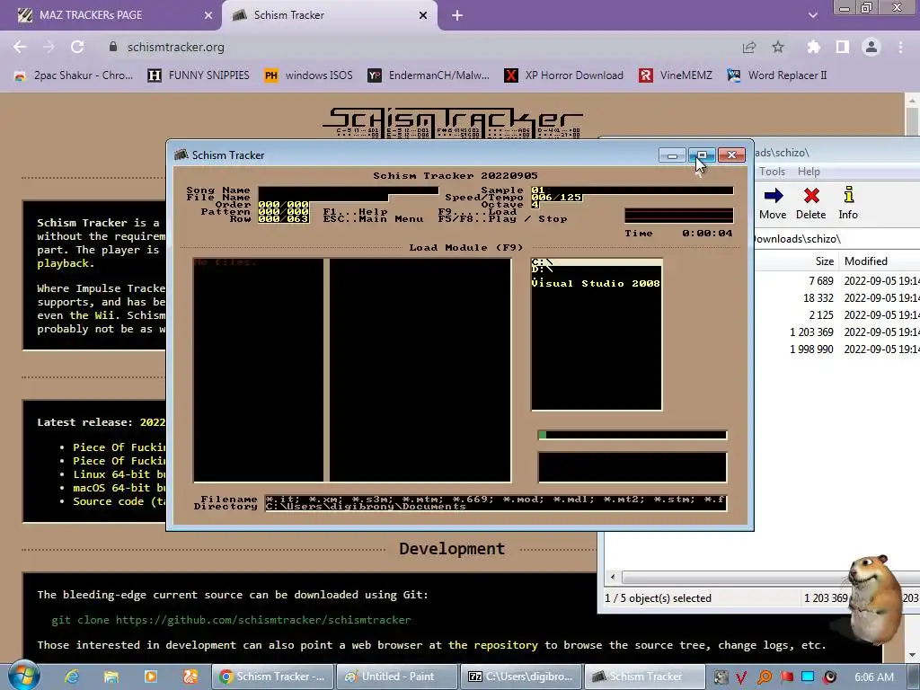Open the tab search dropdown arrow
Viewport: 920px width, 690px height.
[812, 15]
